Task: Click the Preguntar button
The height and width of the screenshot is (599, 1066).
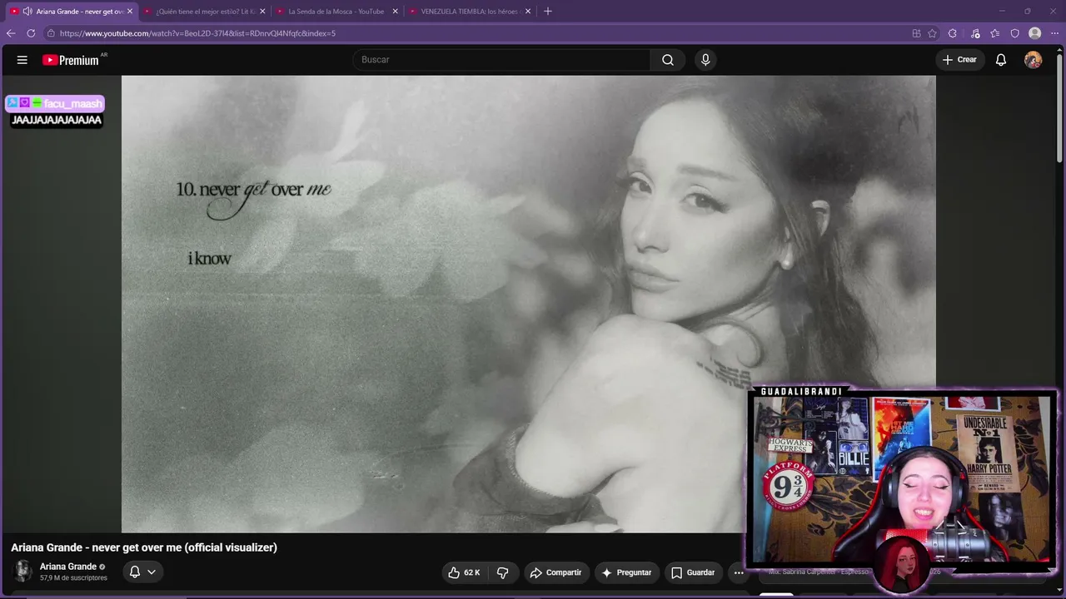Action: [626, 572]
